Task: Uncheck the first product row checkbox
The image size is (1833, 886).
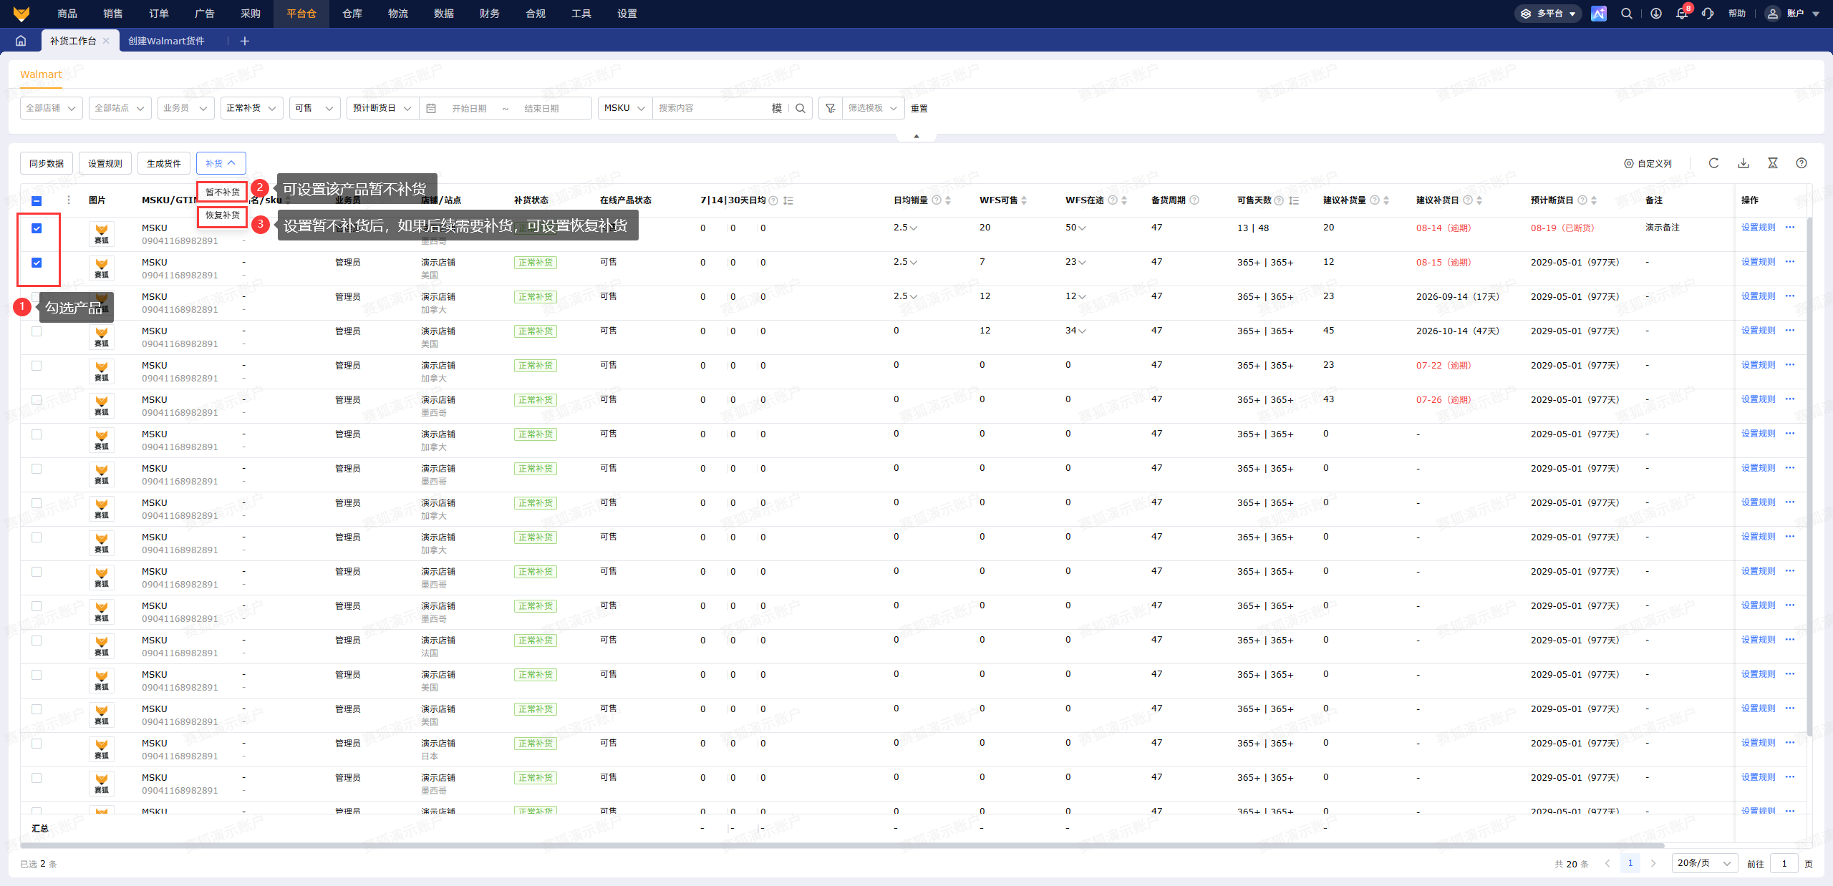Action: (37, 228)
